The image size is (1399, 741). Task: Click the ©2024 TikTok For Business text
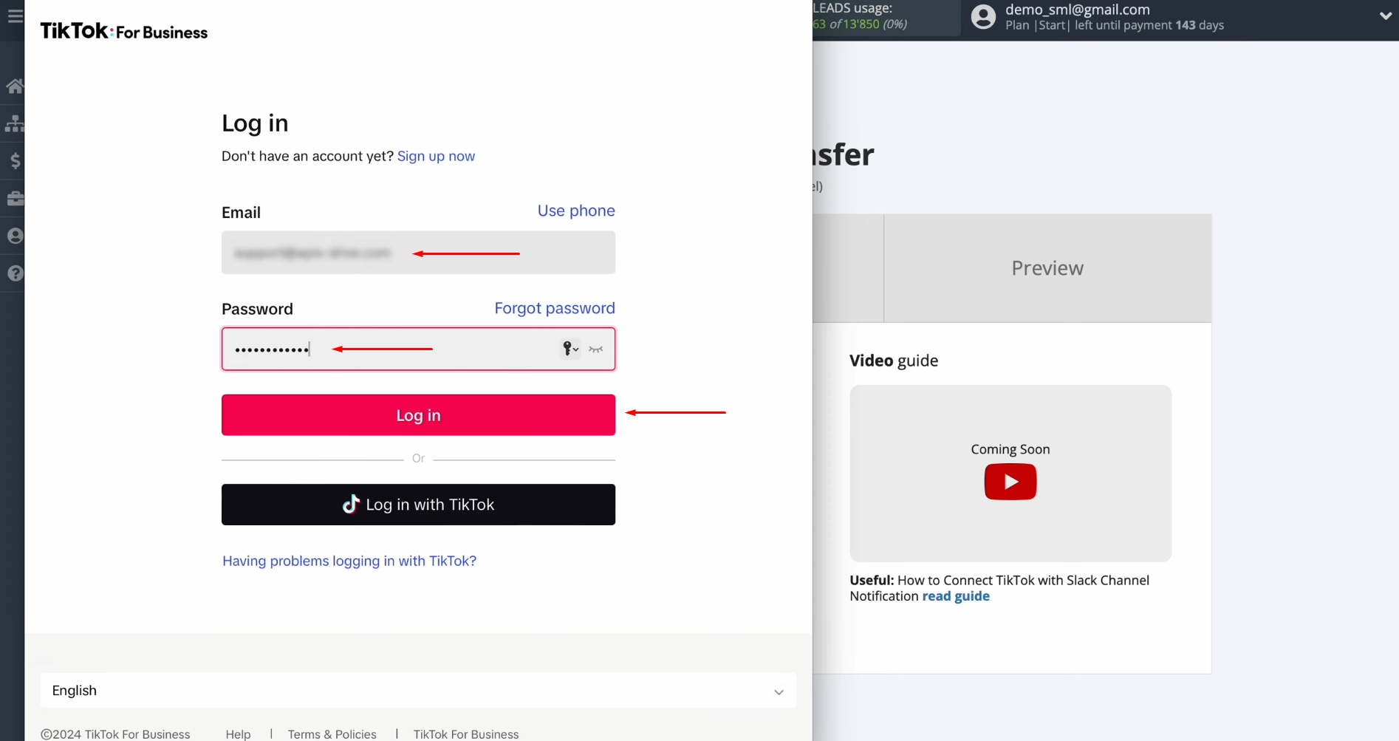pos(115,734)
